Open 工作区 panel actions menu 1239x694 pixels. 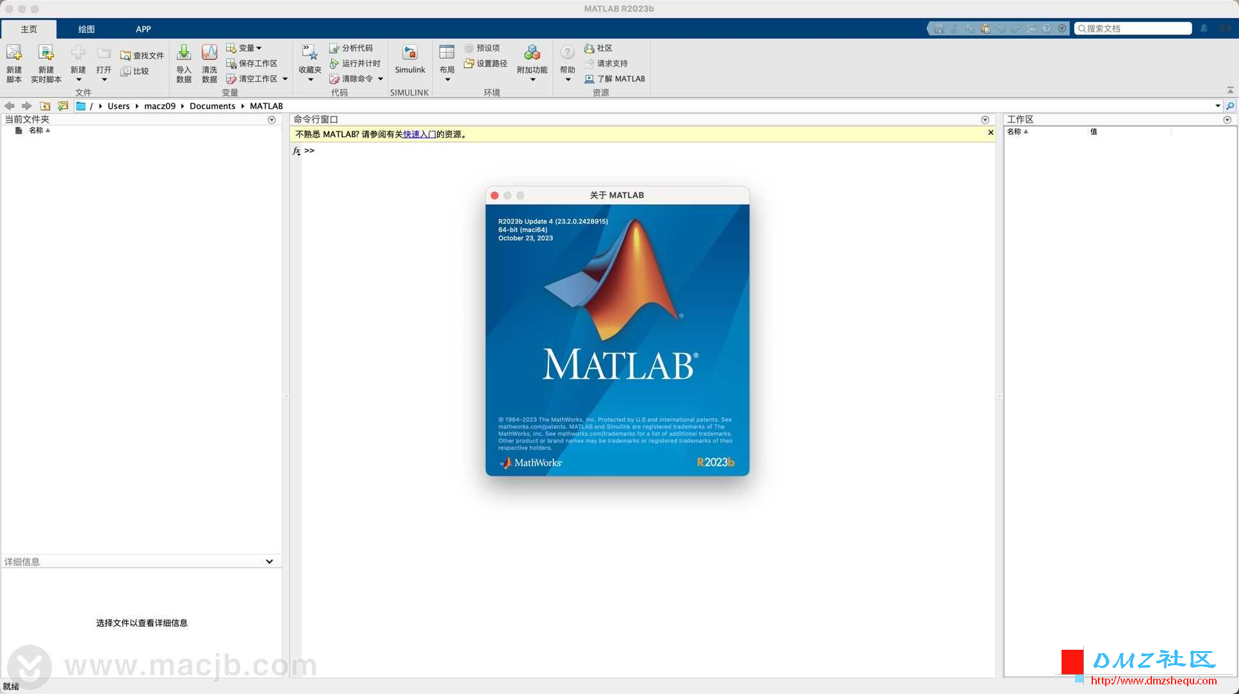pyautogui.click(x=1227, y=120)
